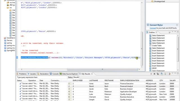Click remove all results icon in SQL Results

158,74
